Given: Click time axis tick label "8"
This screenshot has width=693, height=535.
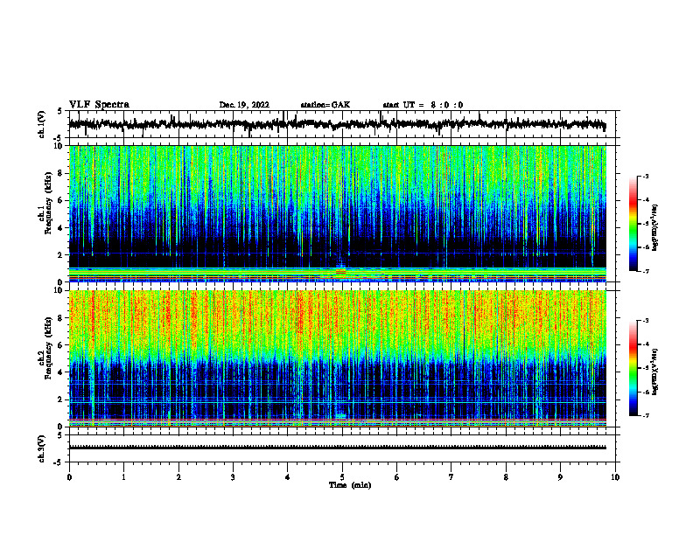Looking at the screenshot, I should tap(506, 477).
